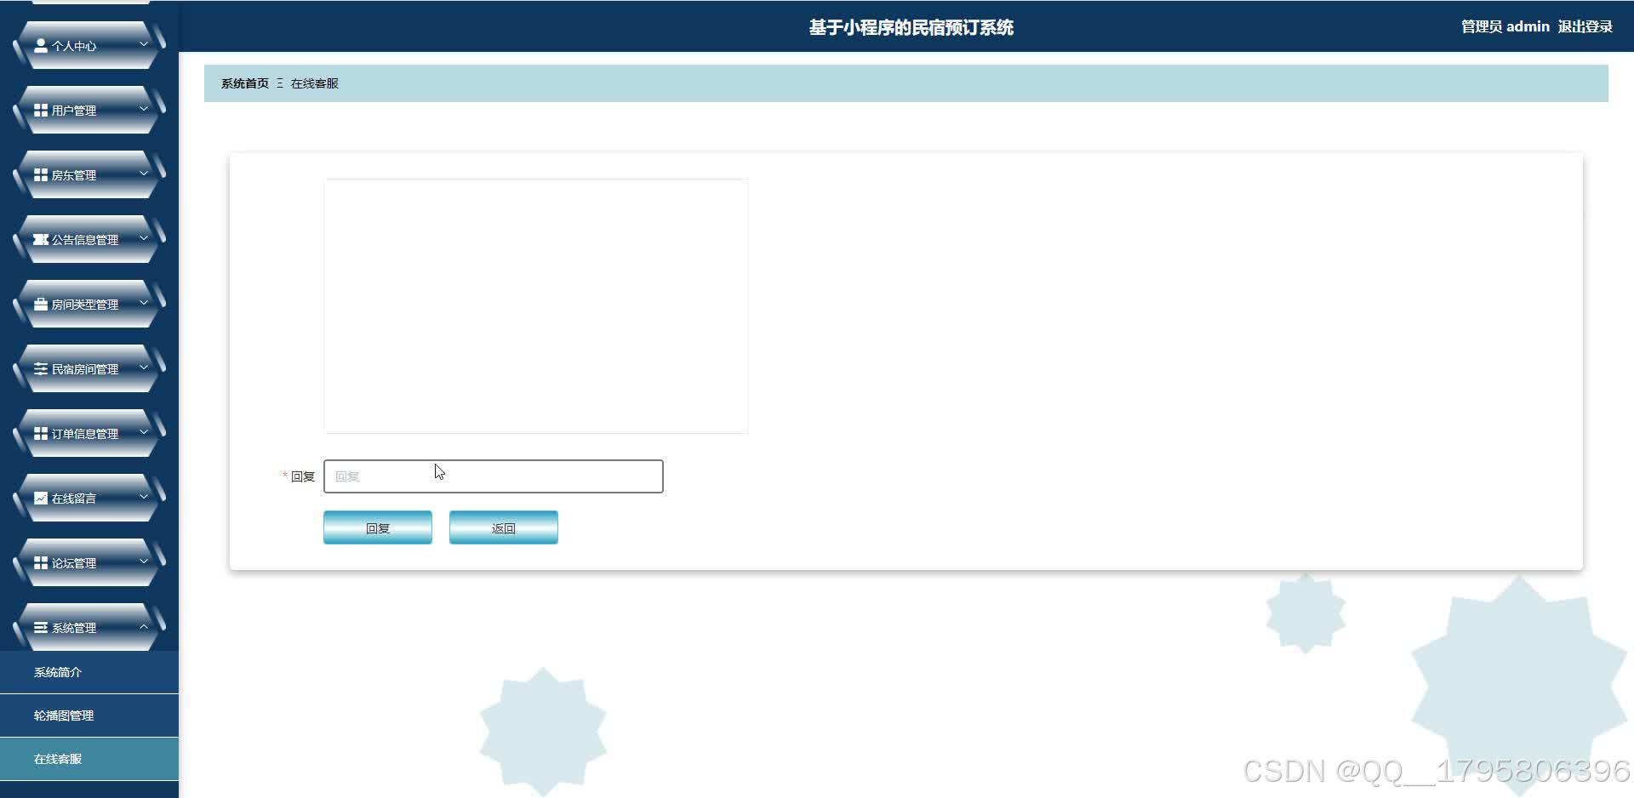Select the 个人中心 person icon in sidebar

[41, 45]
